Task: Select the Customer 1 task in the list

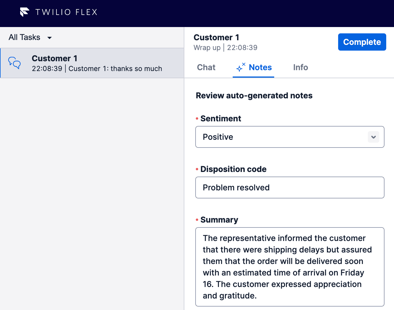Action: click(x=92, y=63)
